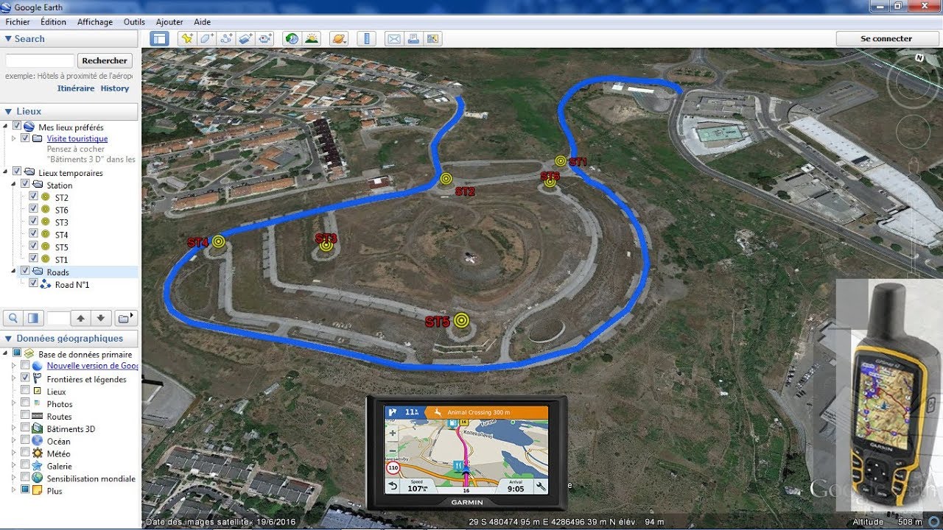Uncheck the Road N°1 checkbox
943x530 pixels.
[x=33, y=284]
